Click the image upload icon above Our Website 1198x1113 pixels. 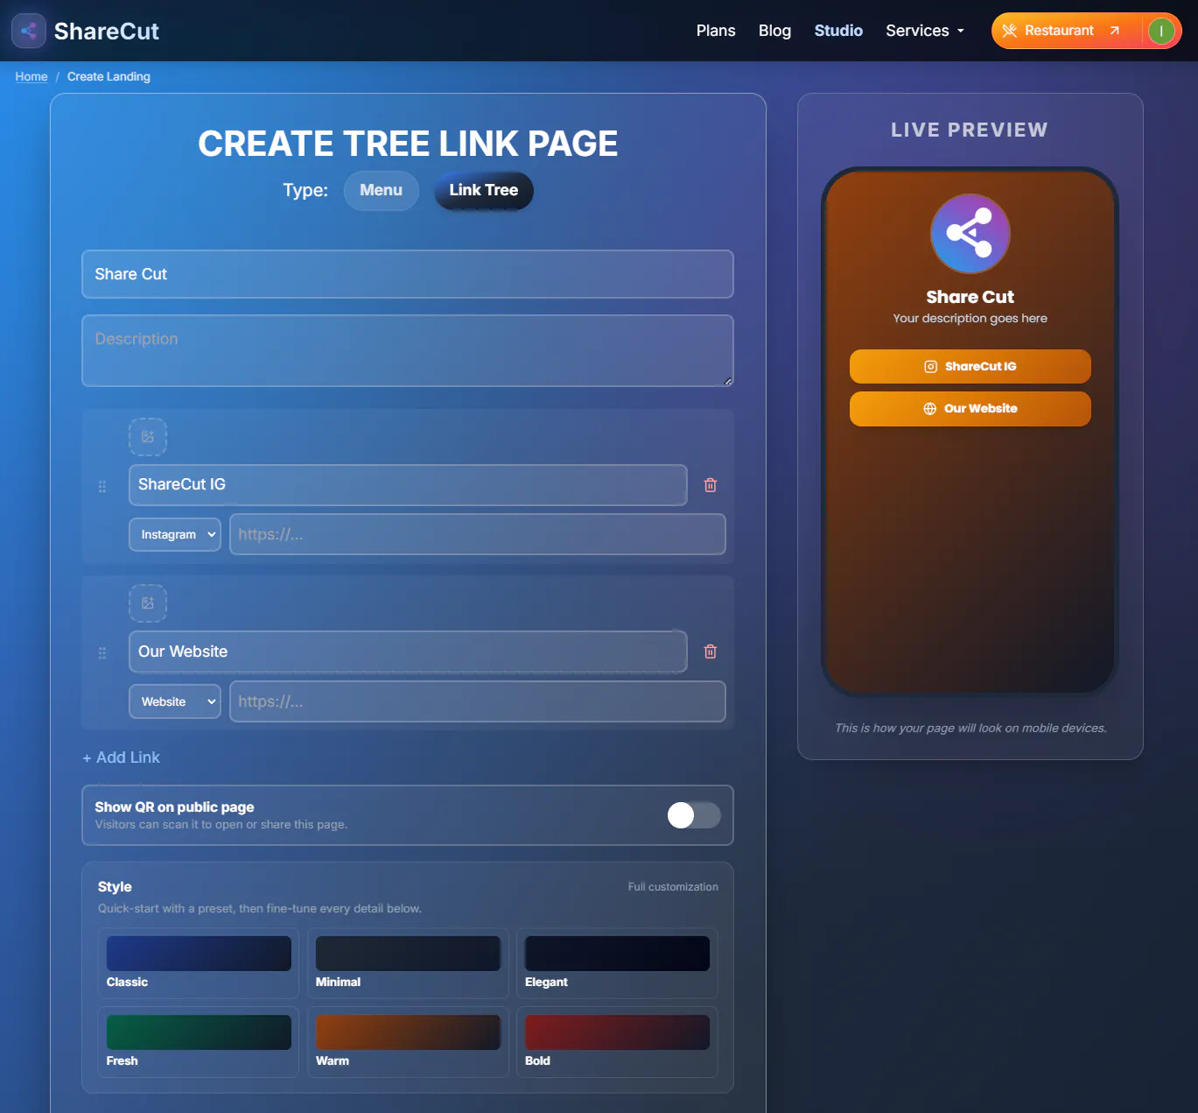pyautogui.click(x=148, y=603)
